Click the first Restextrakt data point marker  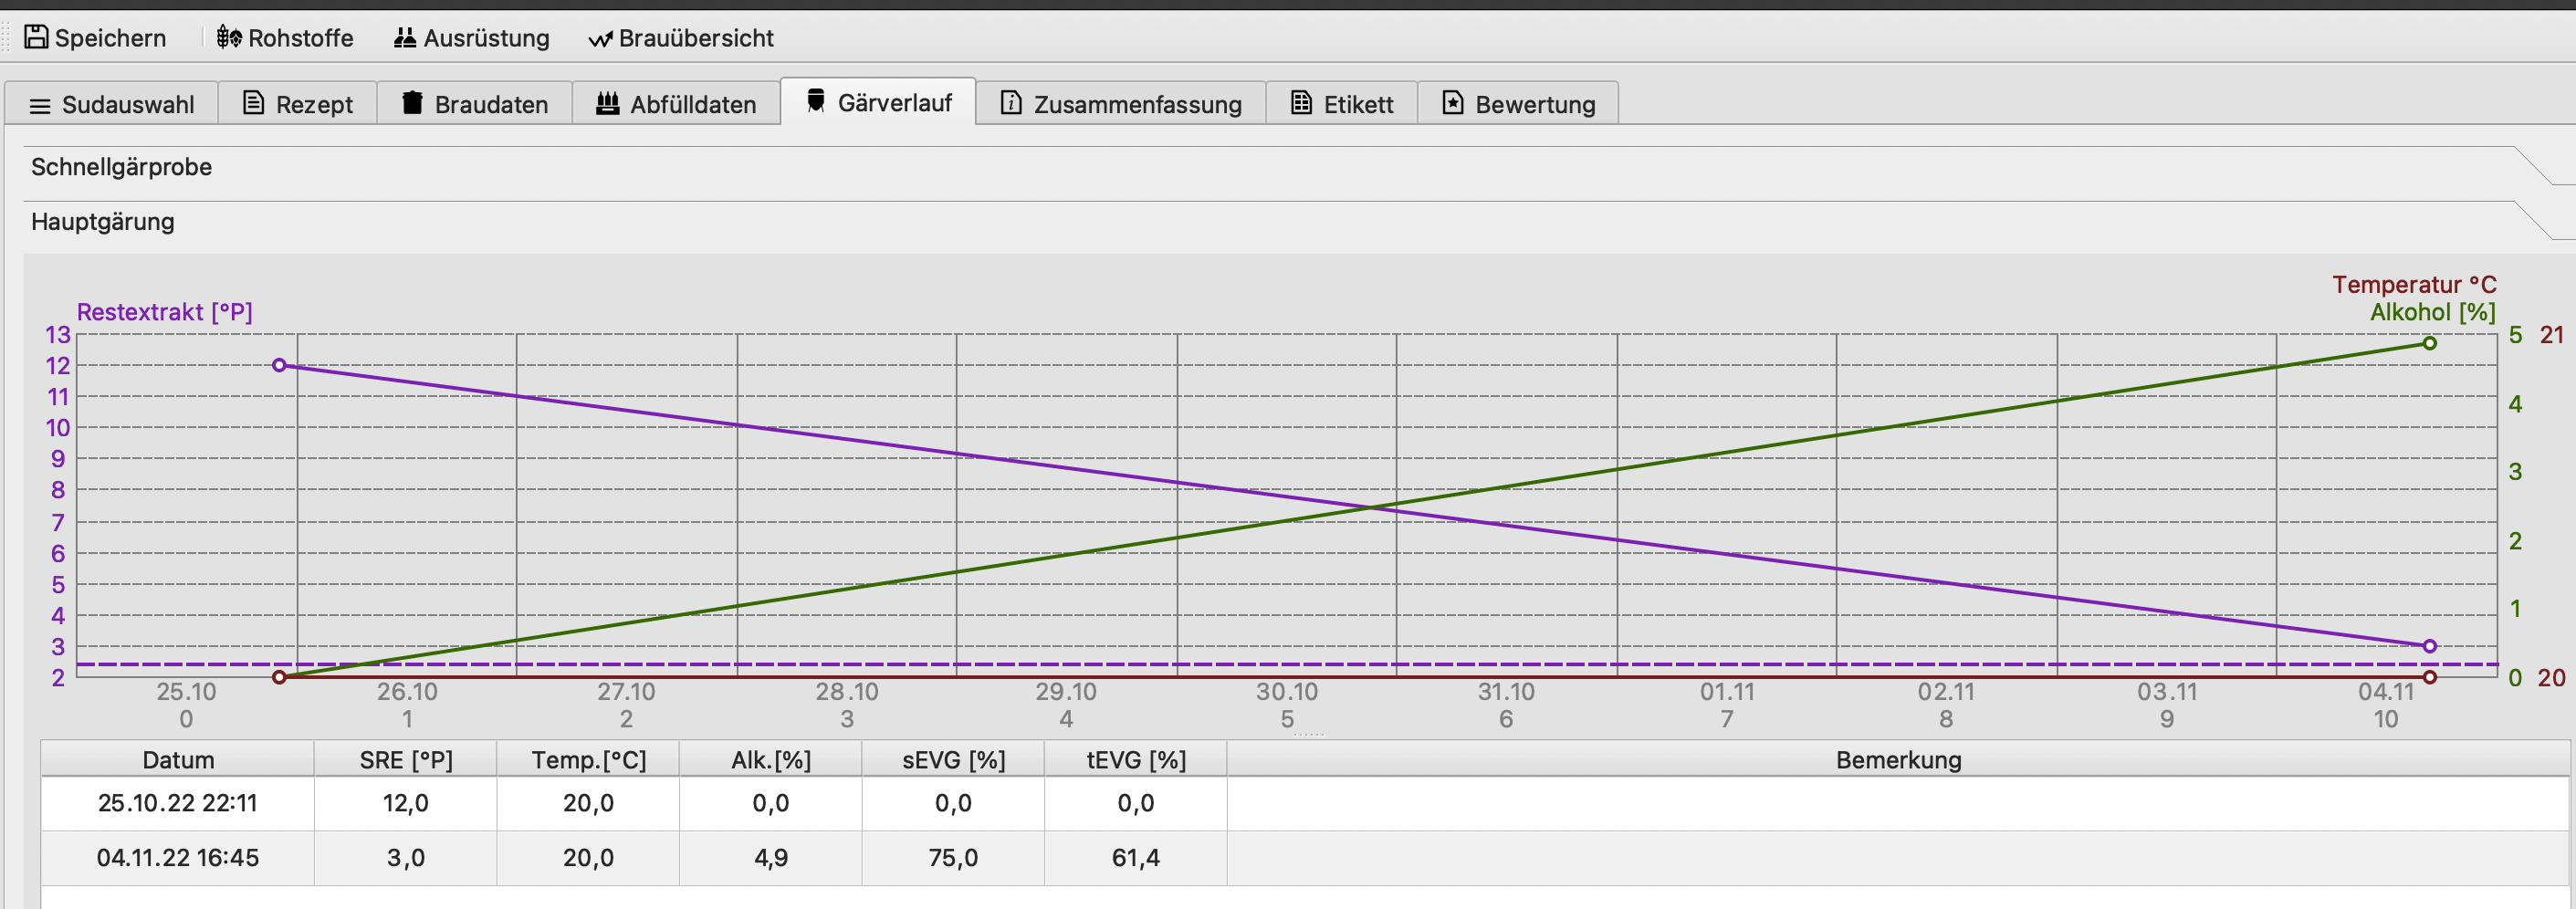279,365
